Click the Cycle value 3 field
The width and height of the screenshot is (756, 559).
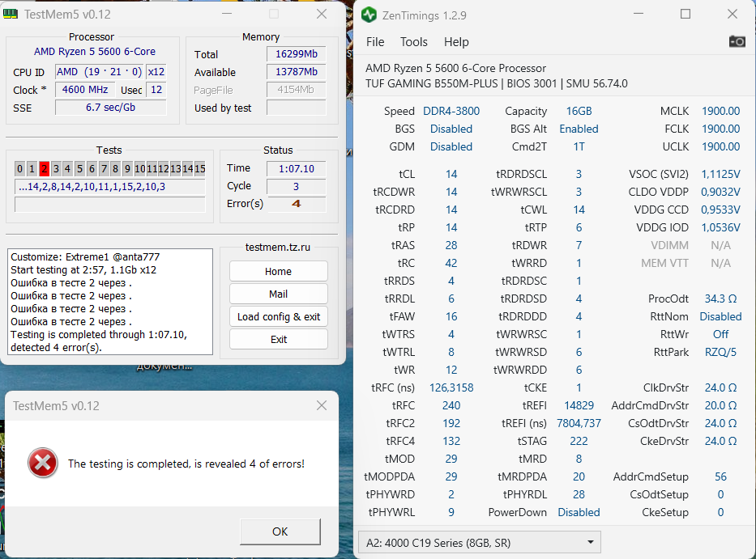tap(296, 186)
